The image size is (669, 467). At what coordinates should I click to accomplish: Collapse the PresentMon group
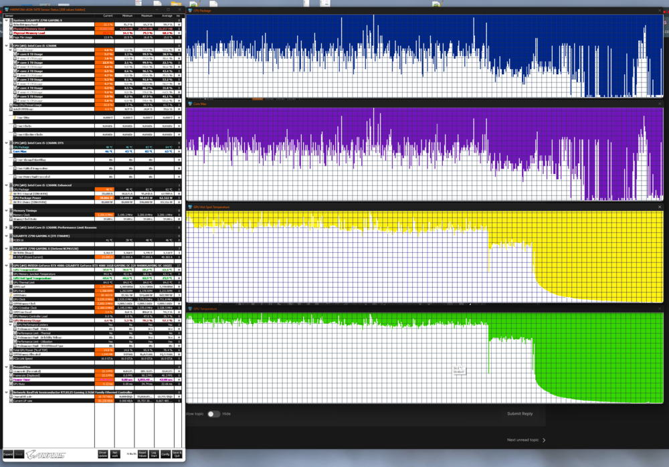tap(6, 367)
